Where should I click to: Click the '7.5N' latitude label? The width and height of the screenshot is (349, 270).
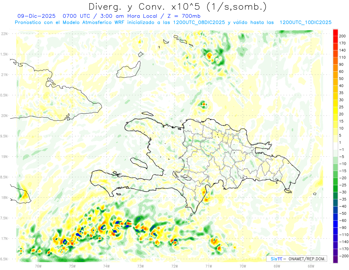pyautogui.click(x=4, y=218)
